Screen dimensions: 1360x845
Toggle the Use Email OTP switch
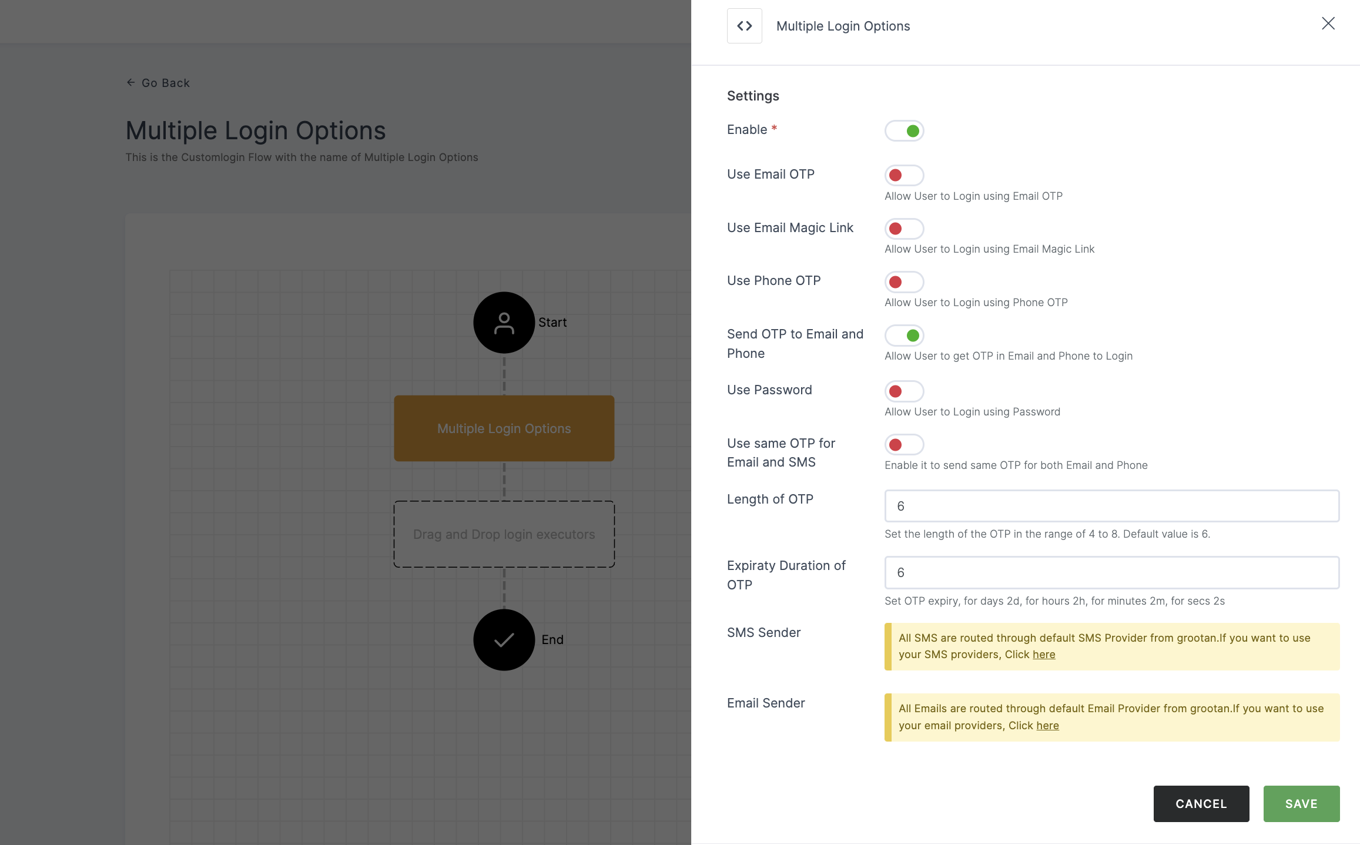tap(903, 175)
